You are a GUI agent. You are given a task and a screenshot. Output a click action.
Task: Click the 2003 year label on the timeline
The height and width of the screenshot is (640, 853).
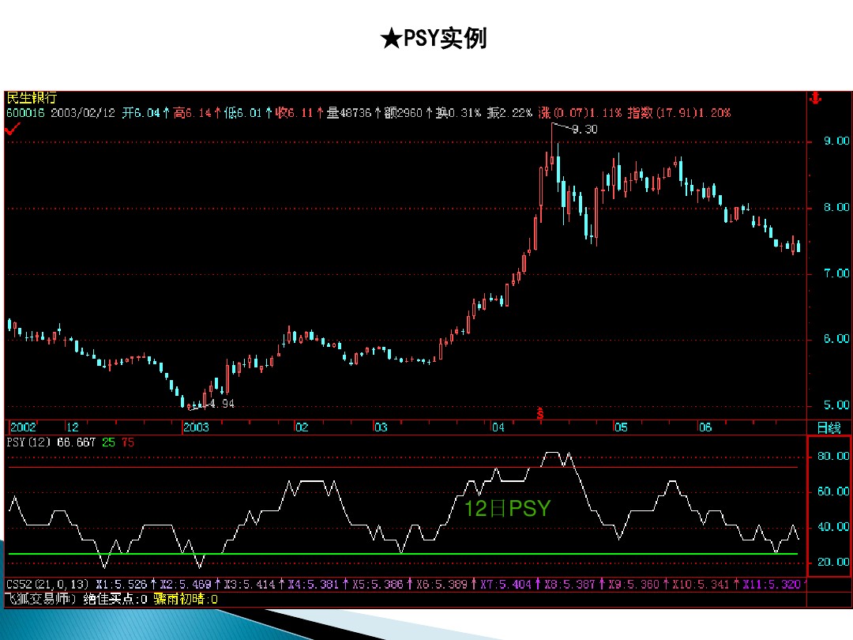point(197,427)
